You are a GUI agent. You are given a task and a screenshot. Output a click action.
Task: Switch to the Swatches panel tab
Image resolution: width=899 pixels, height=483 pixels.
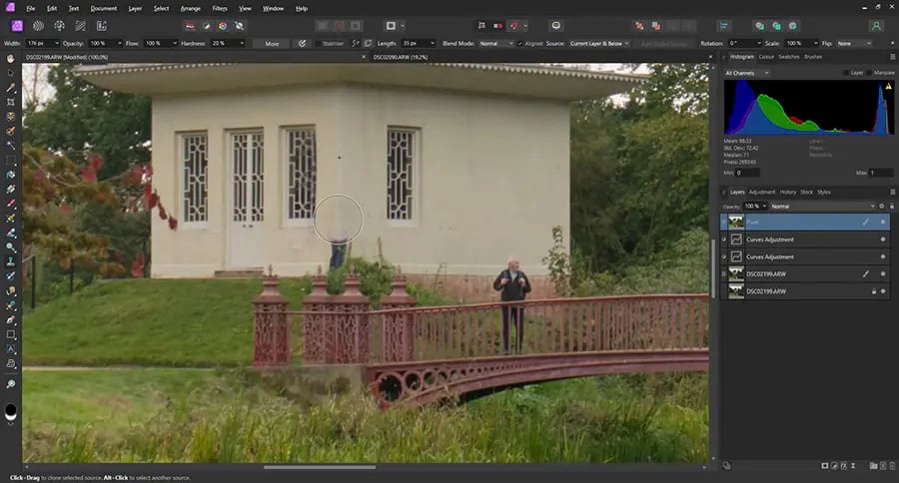pos(789,57)
